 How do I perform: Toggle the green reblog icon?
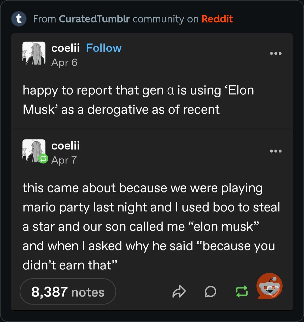[242, 292]
